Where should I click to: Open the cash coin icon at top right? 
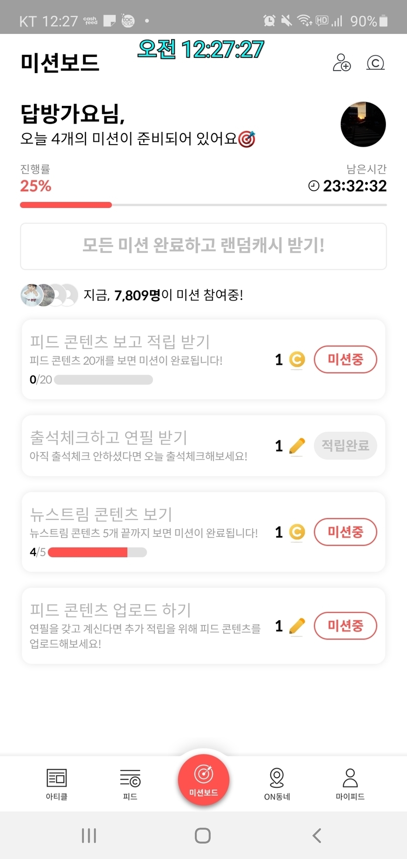[376, 63]
